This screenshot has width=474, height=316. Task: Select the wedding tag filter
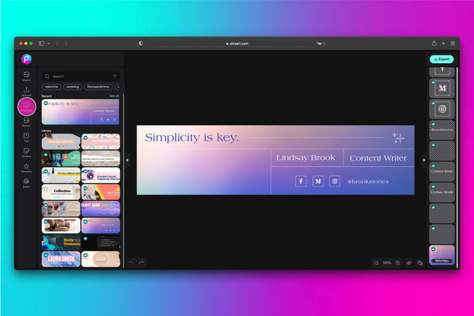tap(72, 87)
